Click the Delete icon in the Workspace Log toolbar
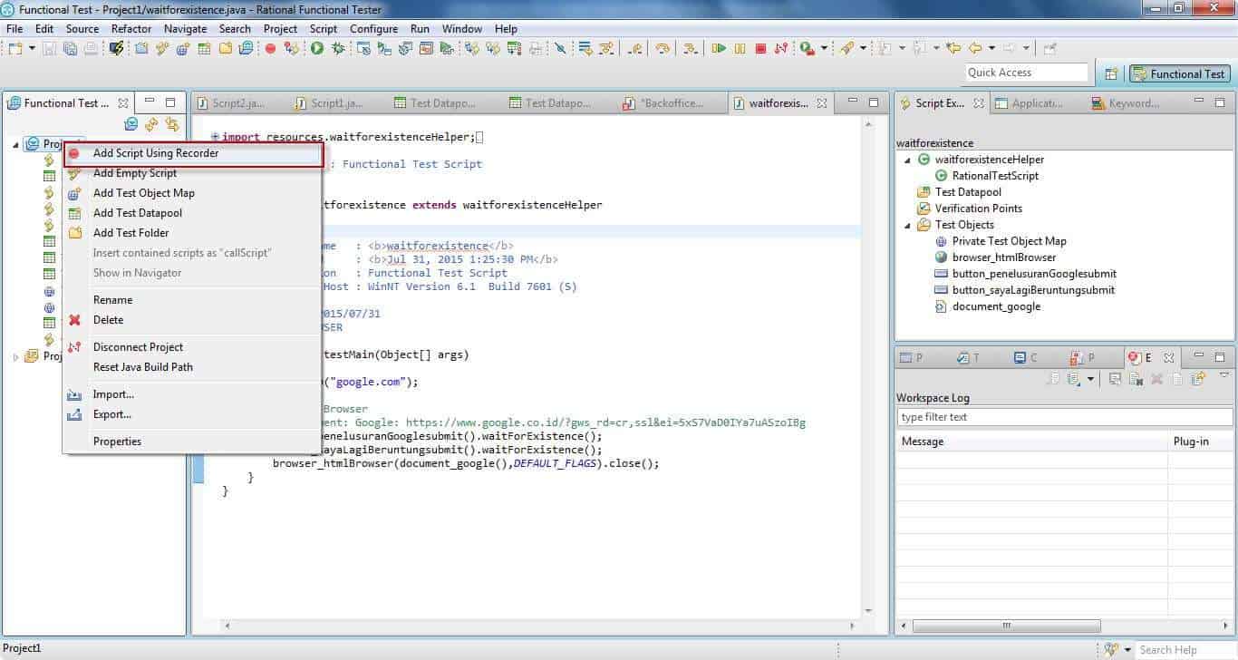 coord(1156,379)
